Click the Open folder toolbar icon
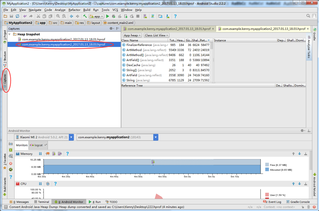 click(x=5, y=16)
